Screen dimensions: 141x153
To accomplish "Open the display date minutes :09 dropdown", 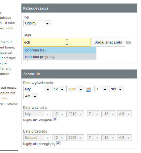I will [116, 89].
